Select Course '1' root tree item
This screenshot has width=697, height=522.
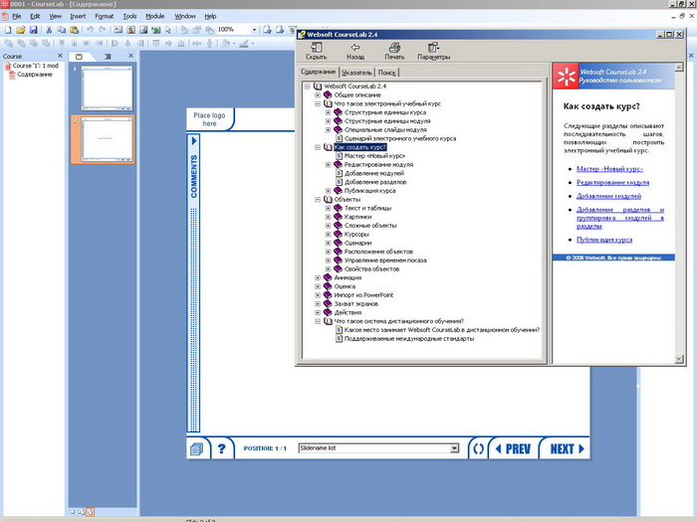[x=35, y=66]
